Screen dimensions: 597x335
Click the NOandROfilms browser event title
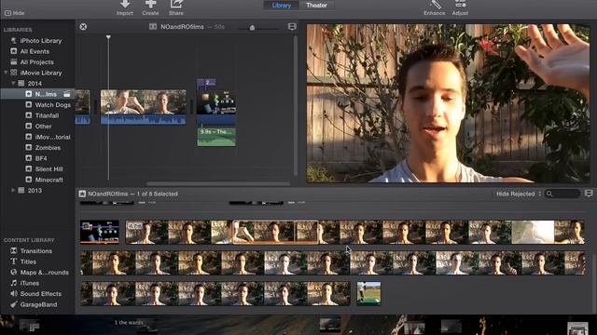(x=108, y=194)
